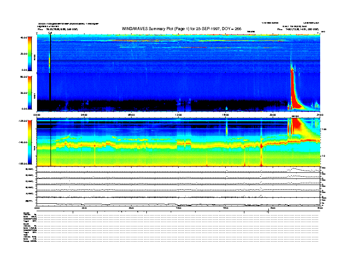Click the 20:00 label under RAD1 panel
Viewport: 345px width, 267px height.
(273, 115)
